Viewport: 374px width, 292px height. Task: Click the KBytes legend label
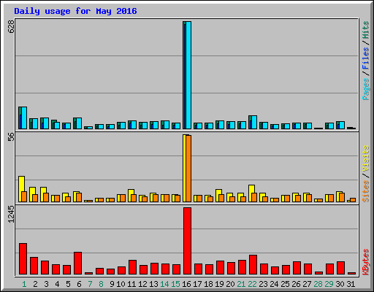366,262
